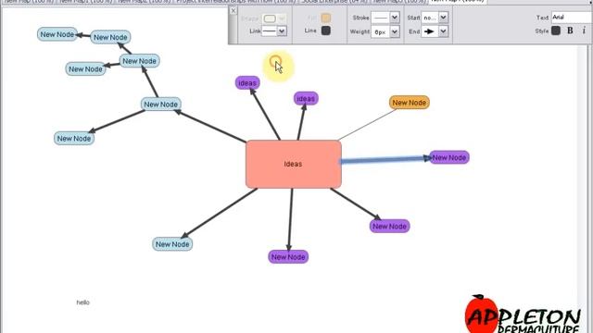The height and width of the screenshot is (333, 593).
Task: Open the text Style color swatch
Action: (x=556, y=31)
